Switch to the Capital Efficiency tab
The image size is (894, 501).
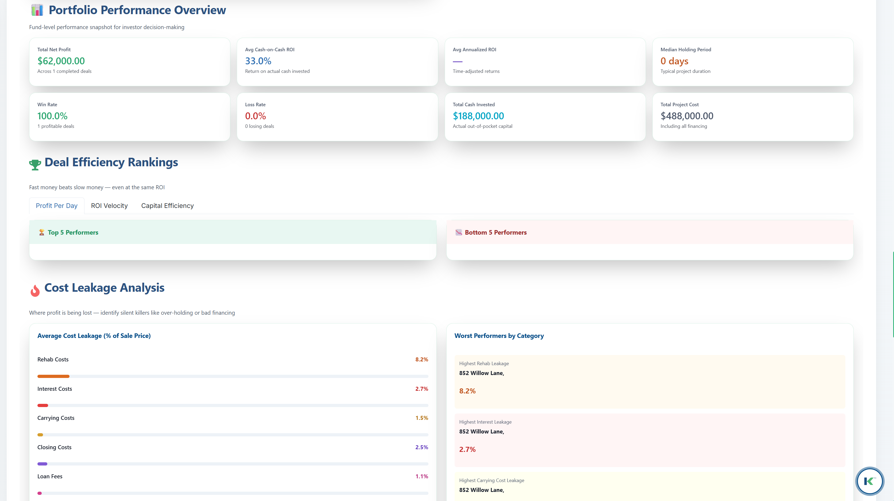pos(167,206)
